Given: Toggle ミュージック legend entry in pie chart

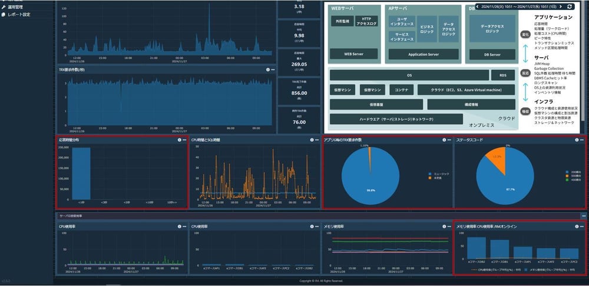Looking at the screenshot, I should (x=438, y=174).
